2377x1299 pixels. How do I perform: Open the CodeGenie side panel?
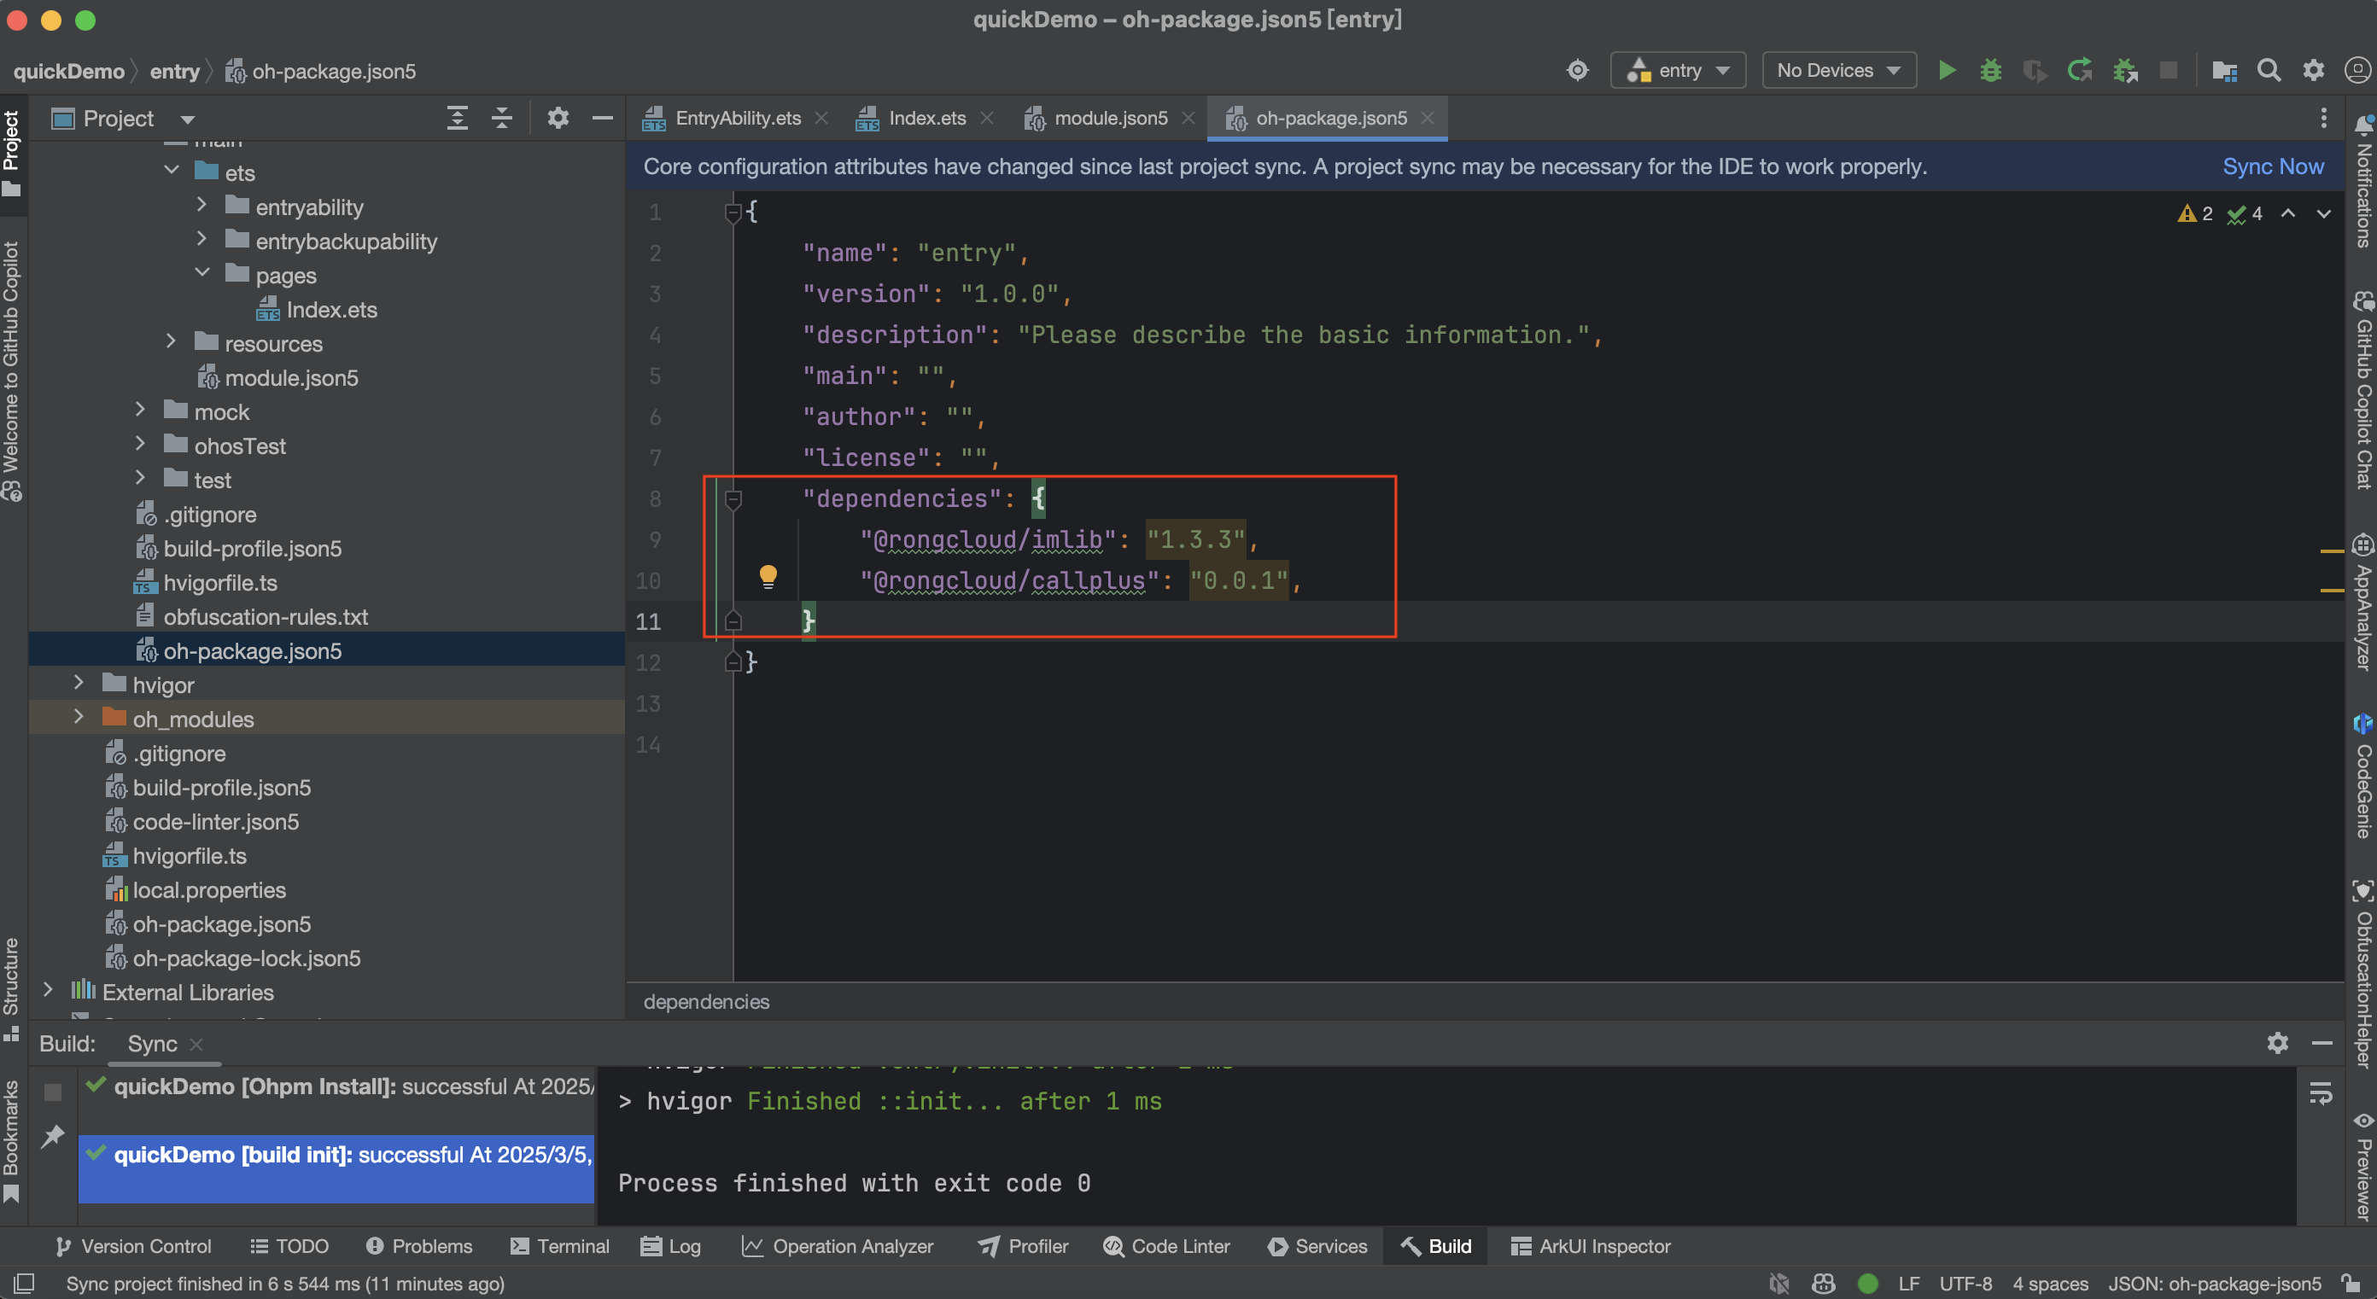tap(2363, 775)
